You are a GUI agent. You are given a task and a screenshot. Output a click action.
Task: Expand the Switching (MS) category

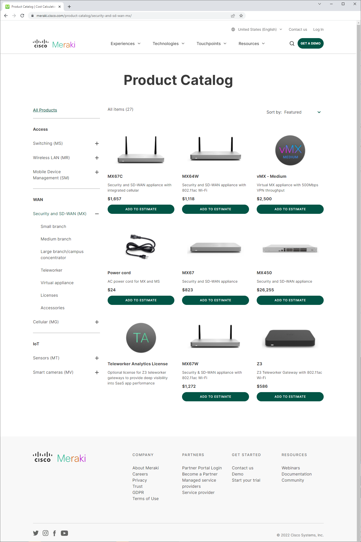(x=97, y=143)
